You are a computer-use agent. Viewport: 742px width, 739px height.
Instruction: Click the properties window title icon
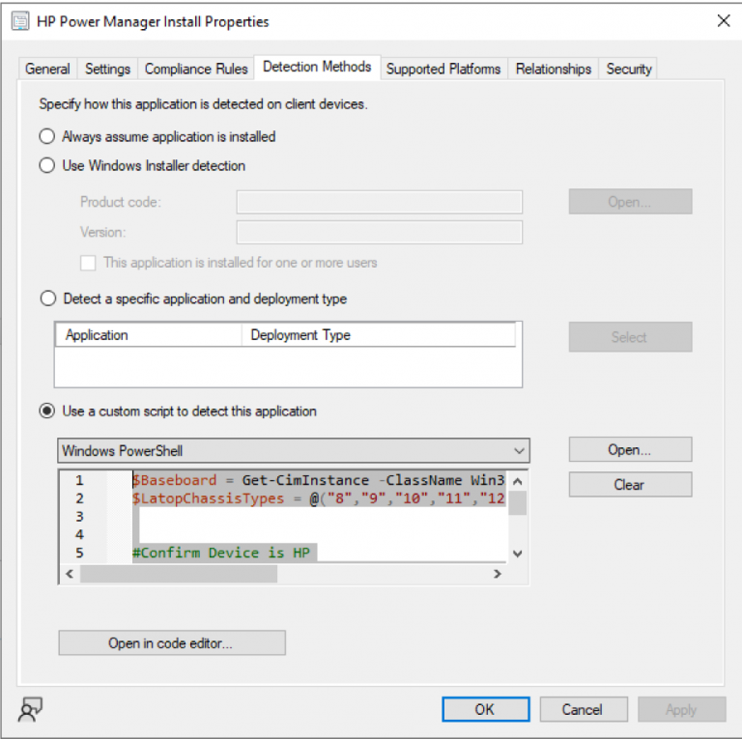click(20, 21)
